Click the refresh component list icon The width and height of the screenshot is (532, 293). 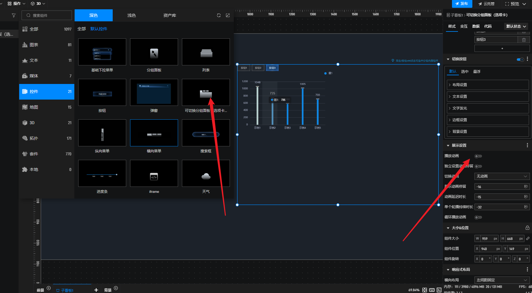[x=219, y=15]
